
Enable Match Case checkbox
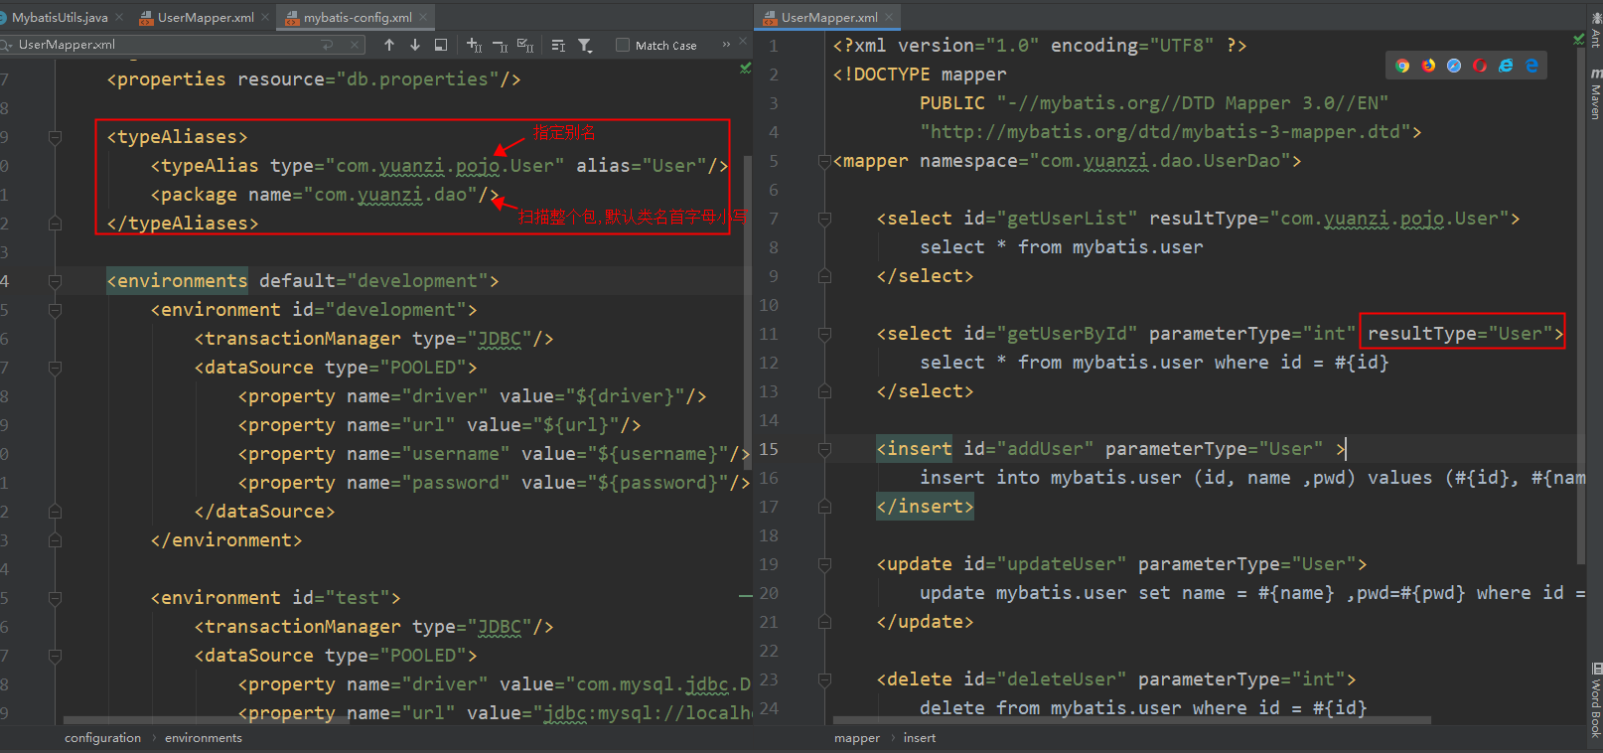click(623, 45)
